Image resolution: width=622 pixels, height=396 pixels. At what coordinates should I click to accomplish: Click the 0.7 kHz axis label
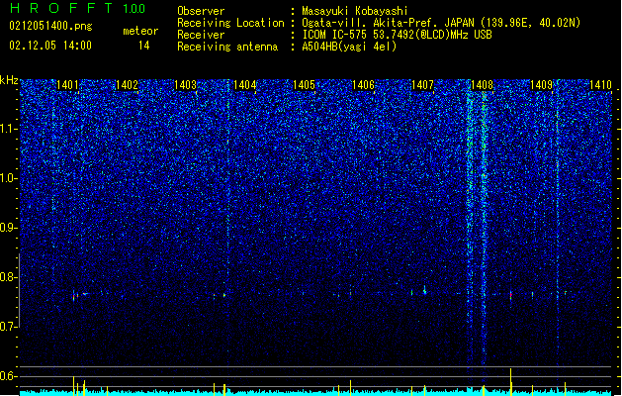click(x=9, y=327)
